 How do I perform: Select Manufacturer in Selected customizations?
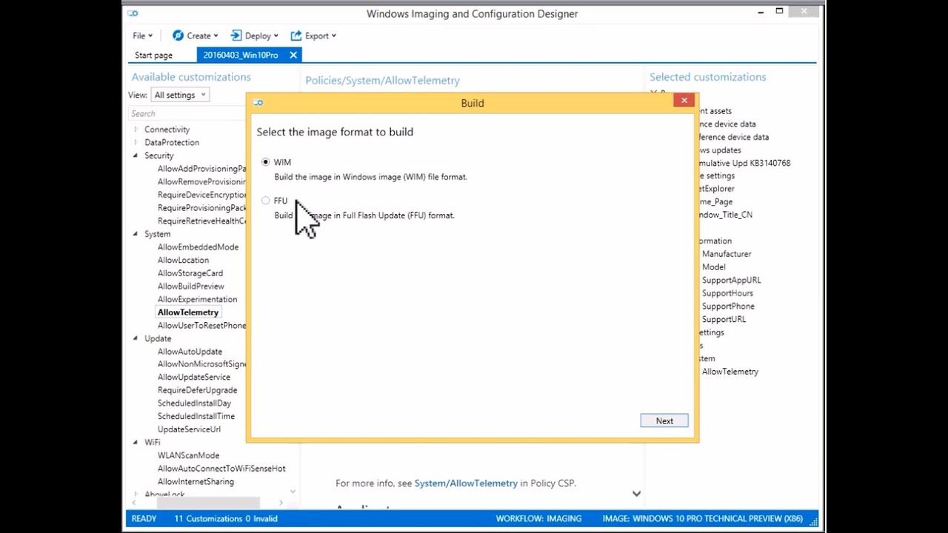[727, 254]
